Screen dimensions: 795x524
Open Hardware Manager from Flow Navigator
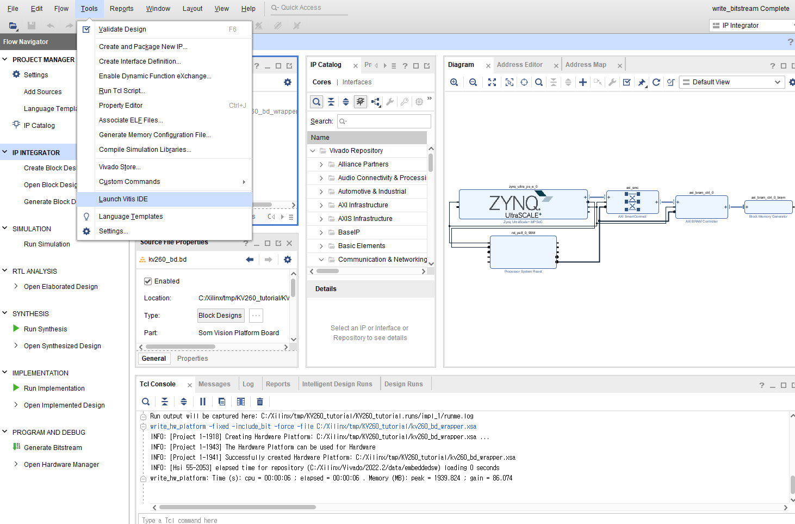[61, 465]
